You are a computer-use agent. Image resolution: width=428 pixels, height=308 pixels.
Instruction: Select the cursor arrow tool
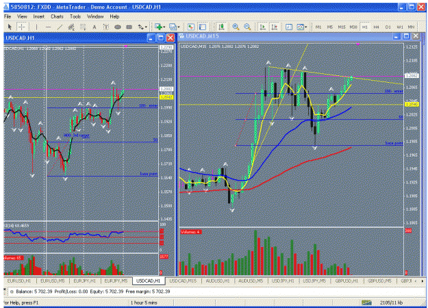pos(10,27)
